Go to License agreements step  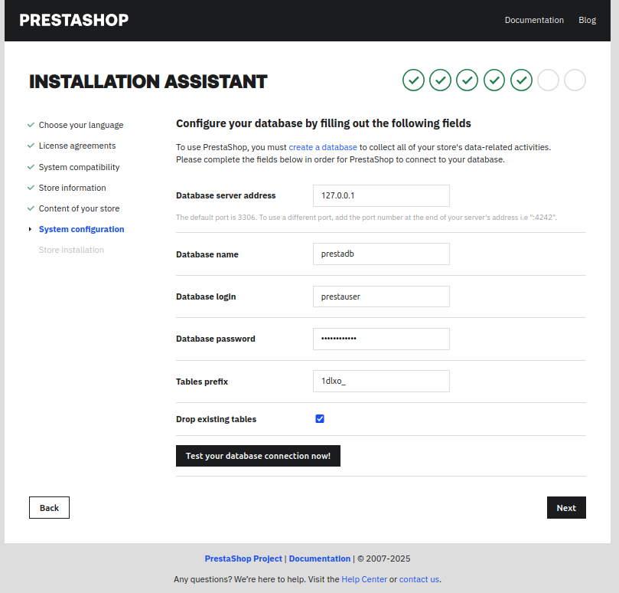pyautogui.click(x=77, y=146)
